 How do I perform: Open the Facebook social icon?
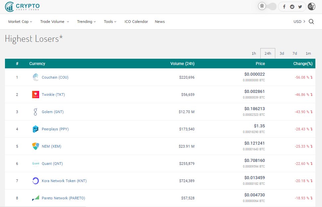pos(284,7)
